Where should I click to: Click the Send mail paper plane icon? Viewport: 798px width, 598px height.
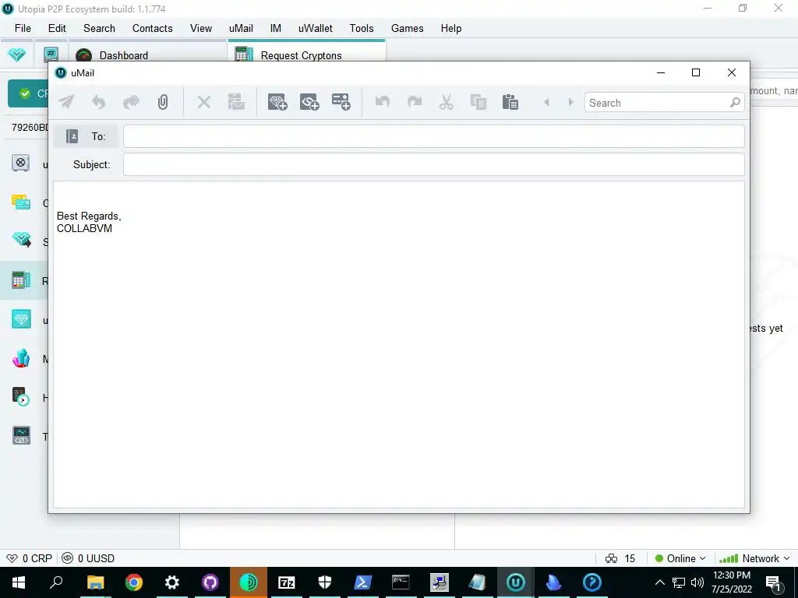tap(66, 102)
